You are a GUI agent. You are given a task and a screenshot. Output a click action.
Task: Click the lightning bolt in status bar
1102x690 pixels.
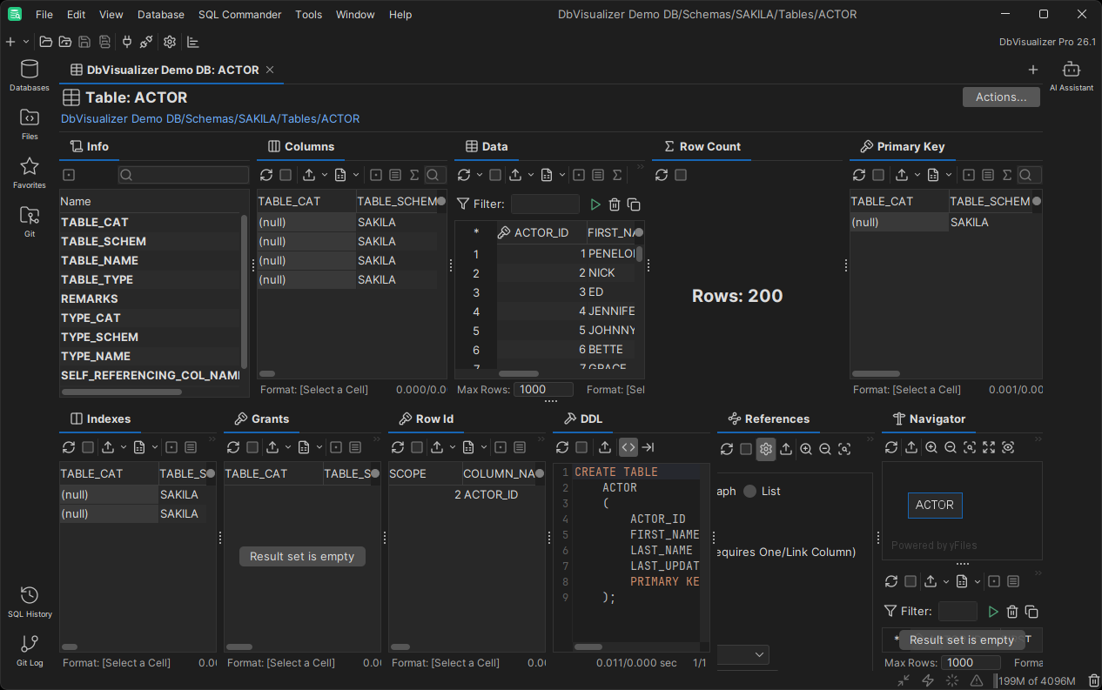pyautogui.click(x=928, y=680)
